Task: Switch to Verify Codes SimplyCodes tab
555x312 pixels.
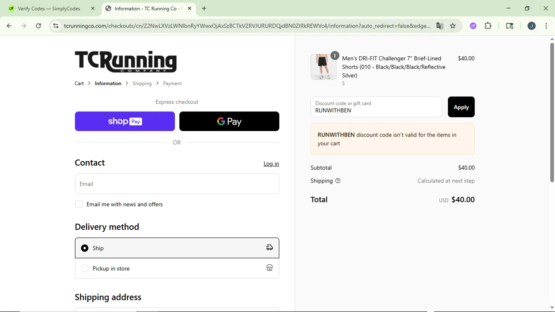Action: tap(52, 9)
